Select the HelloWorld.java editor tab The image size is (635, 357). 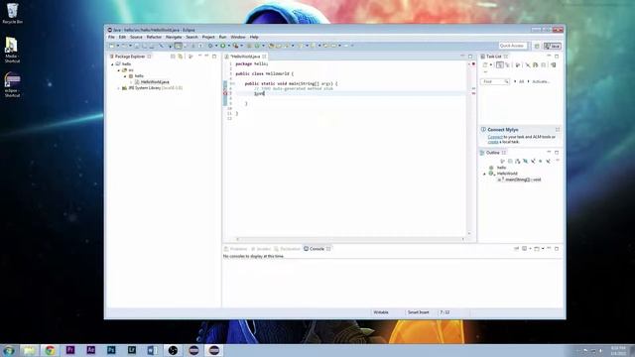click(x=245, y=57)
